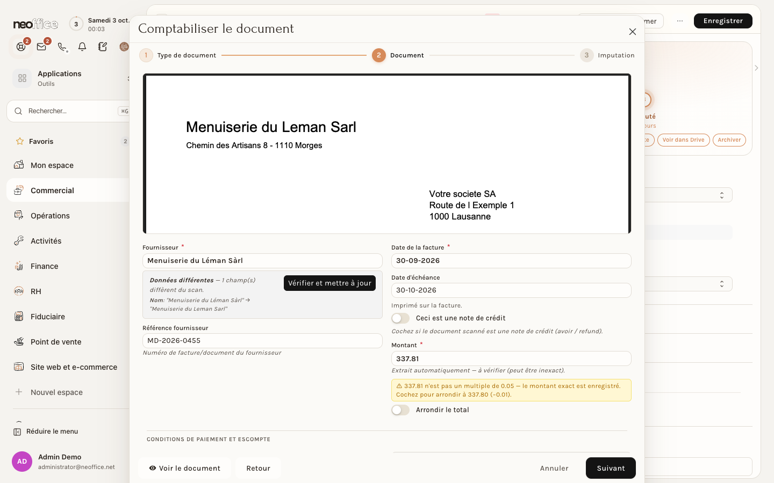Open the support headset icon
The height and width of the screenshot is (483, 774).
pyautogui.click(x=21, y=47)
